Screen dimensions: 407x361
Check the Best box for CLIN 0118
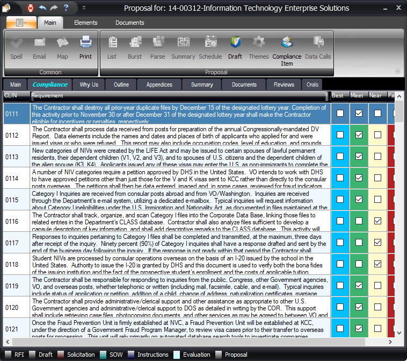click(340, 264)
